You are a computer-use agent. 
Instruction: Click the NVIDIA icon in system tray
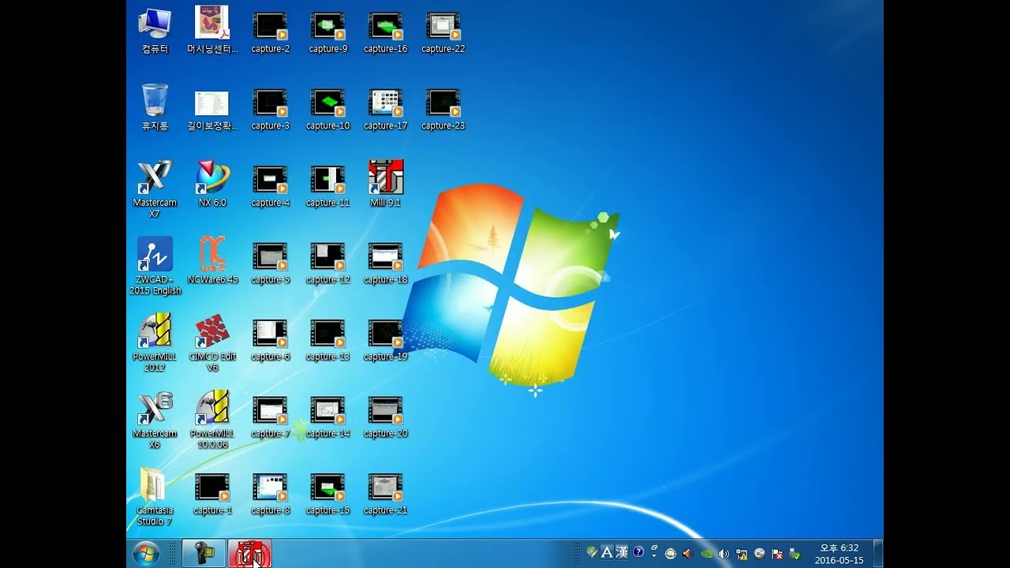point(707,553)
